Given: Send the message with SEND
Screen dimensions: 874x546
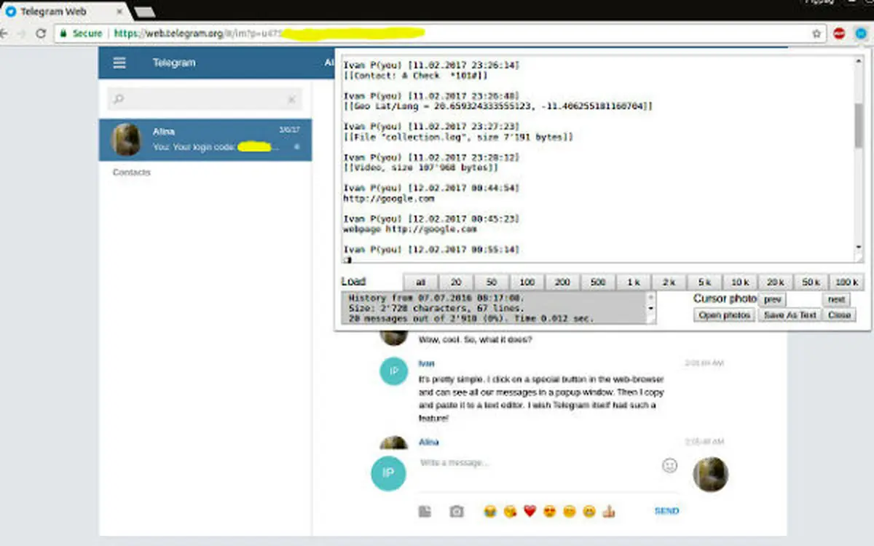Looking at the screenshot, I should [666, 511].
